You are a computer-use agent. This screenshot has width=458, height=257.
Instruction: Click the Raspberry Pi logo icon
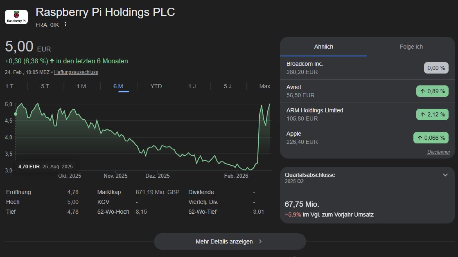point(16,17)
